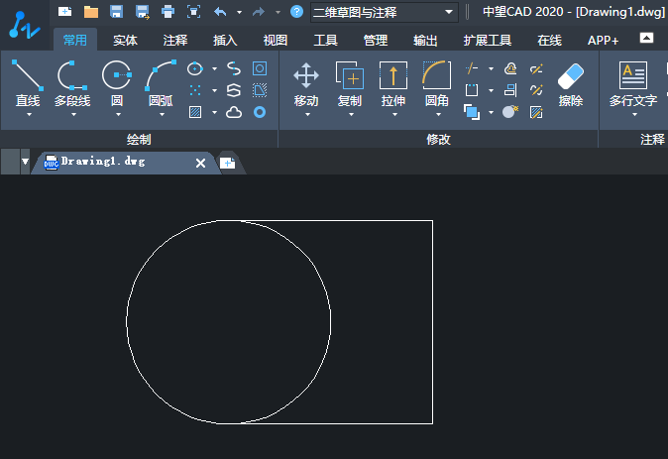Click the Donut ring icon

click(260, 112)
